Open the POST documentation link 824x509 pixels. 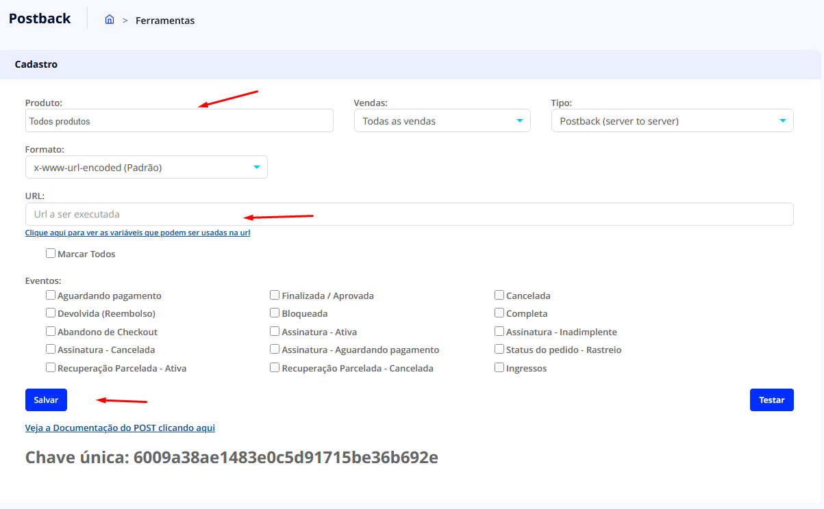point(120,428)
